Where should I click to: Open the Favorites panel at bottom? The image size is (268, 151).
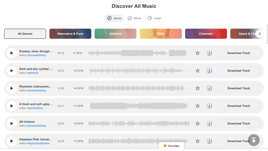tap(172, 146)
